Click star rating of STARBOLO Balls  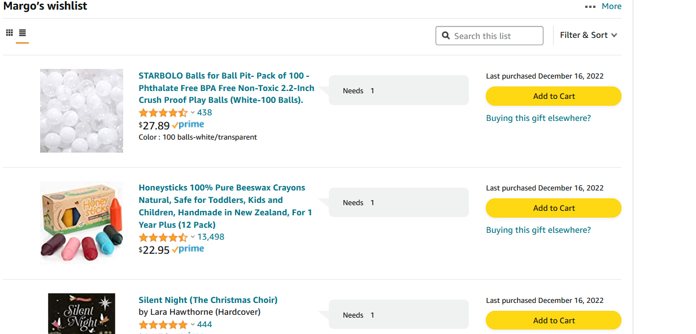pyautogui.click(x=163, y=112)
